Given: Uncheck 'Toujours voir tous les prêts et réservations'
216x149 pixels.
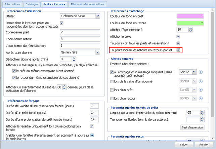Looking at the screenshot, I should pos(179,43).
